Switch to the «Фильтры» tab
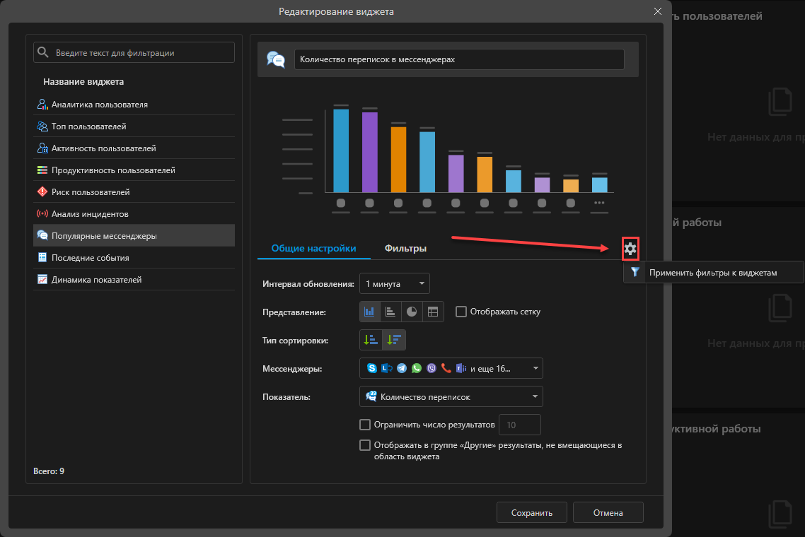The width and height of the screenshot is (805, 537). point(405,249)
